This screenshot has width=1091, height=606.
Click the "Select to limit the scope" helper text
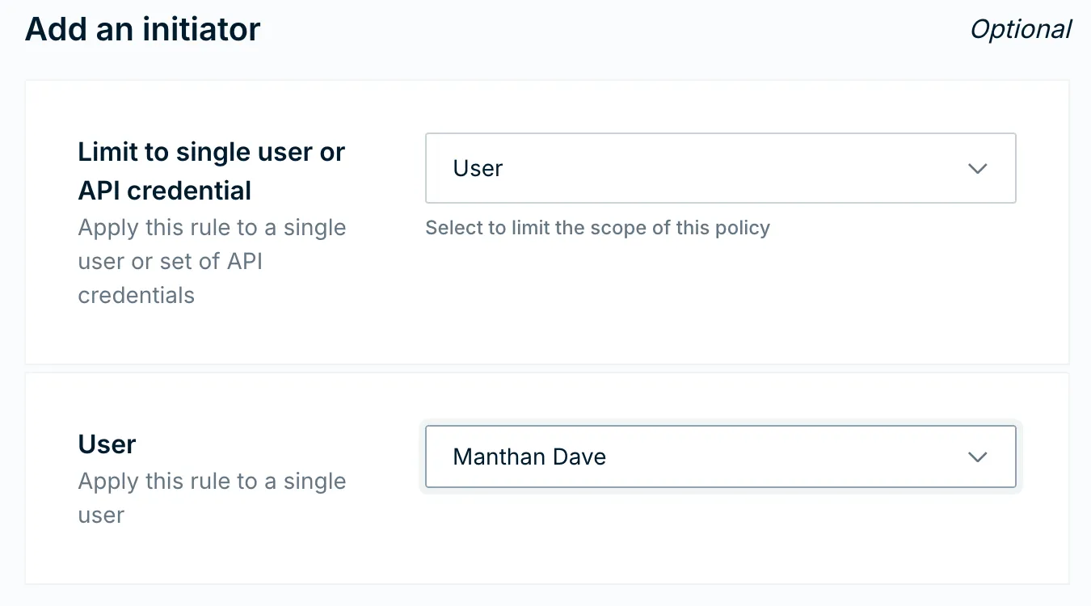[x=597, y=228]
